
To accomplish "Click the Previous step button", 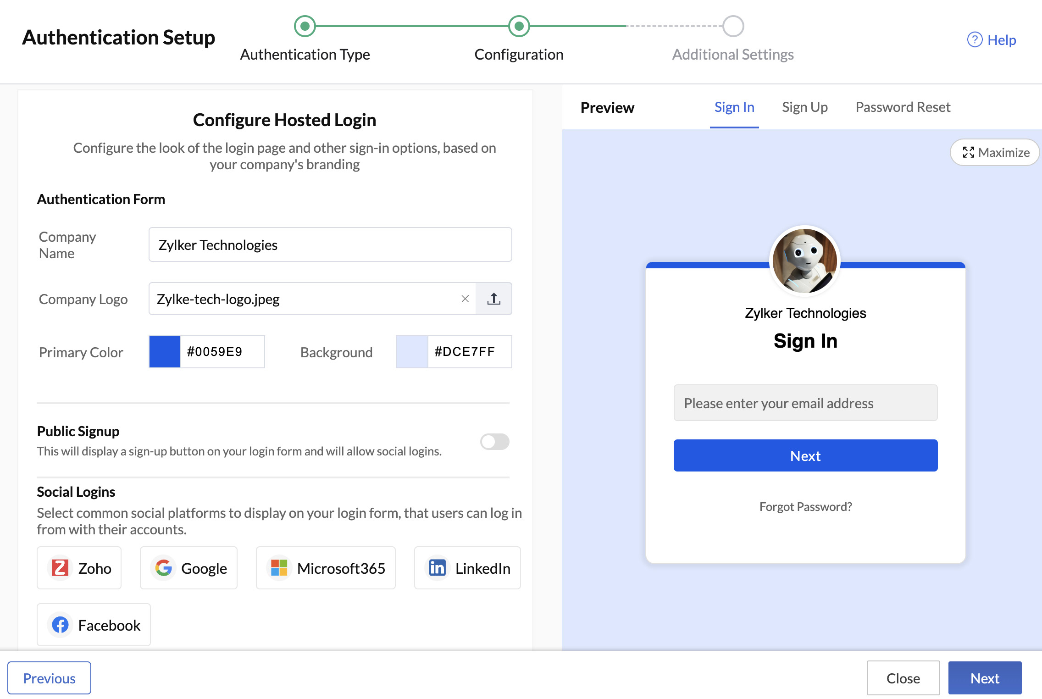I will click(49, 678).
